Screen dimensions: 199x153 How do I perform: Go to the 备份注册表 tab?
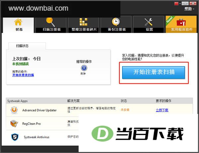116,25
